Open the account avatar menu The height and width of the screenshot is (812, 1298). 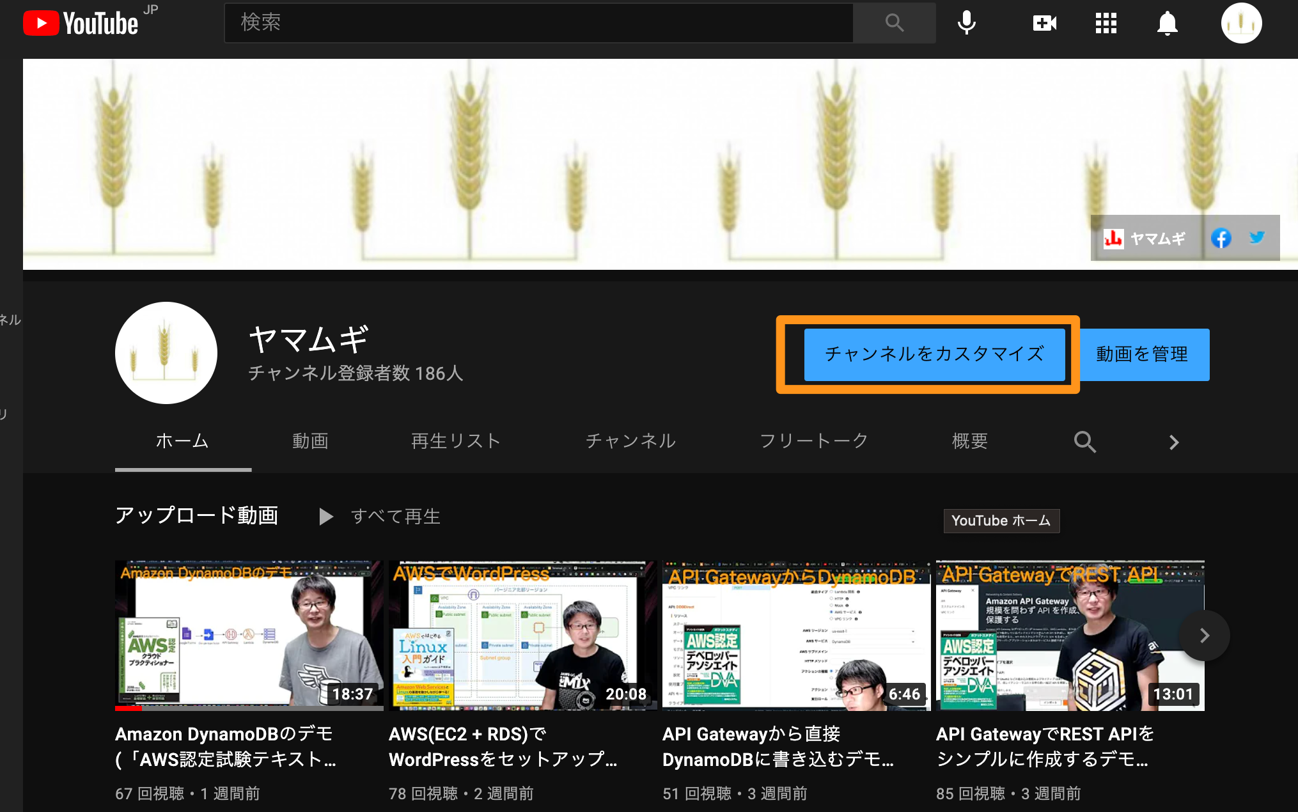pyautogui.click(x=1241, y=23)
